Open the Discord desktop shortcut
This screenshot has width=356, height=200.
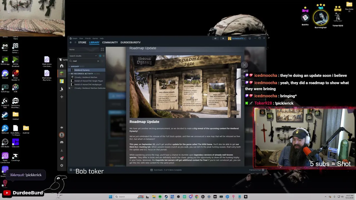(5, 74)
